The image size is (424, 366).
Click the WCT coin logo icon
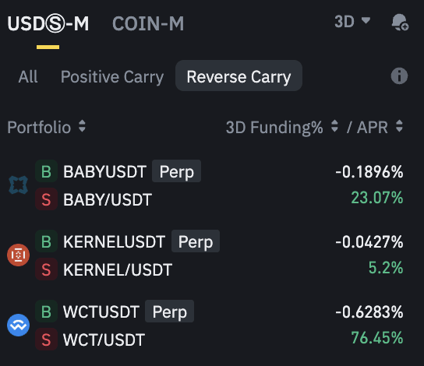(18, 325)
